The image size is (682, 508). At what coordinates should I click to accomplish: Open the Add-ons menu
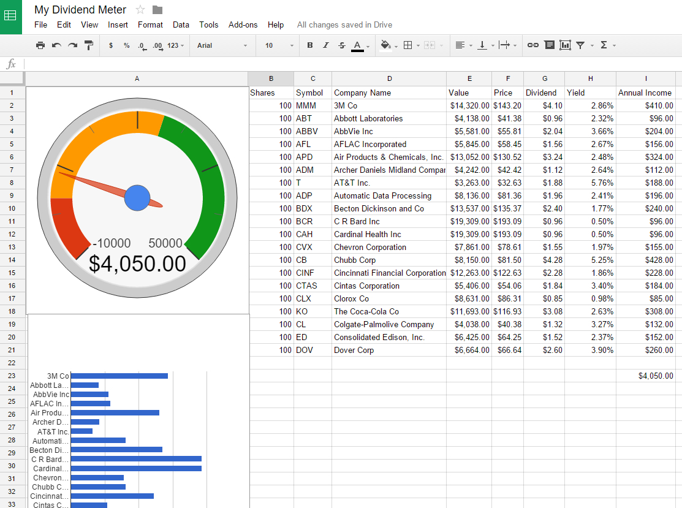(243, 25)
